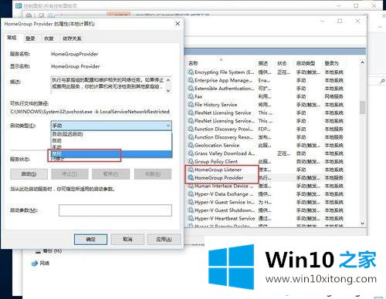Click the Geolocation Service icon

pos(191,145)
